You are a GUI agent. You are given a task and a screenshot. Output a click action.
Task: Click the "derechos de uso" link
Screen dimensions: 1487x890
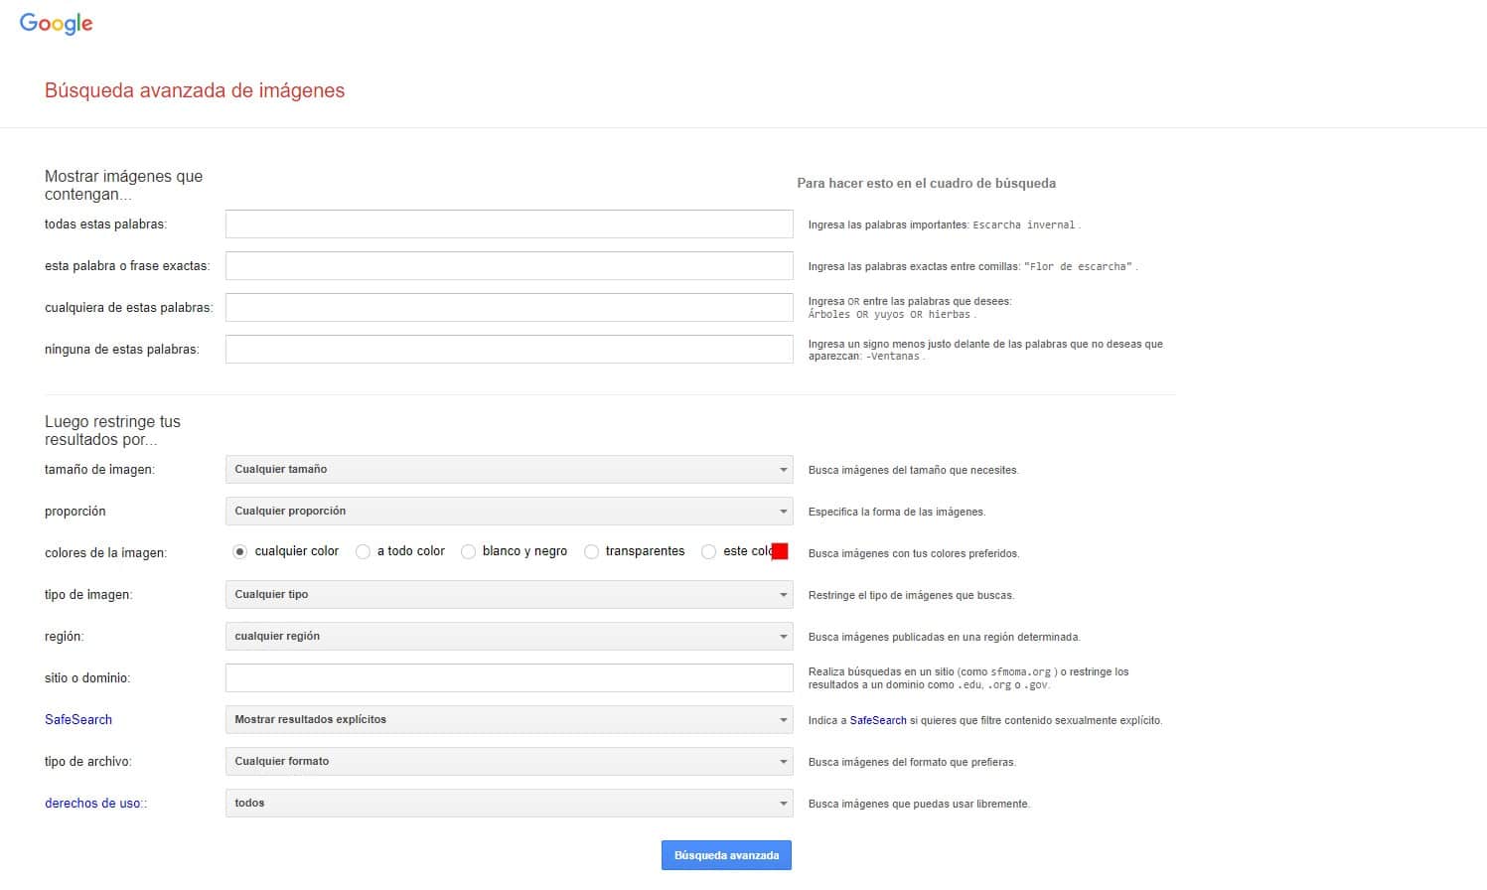tap(91, 803)
